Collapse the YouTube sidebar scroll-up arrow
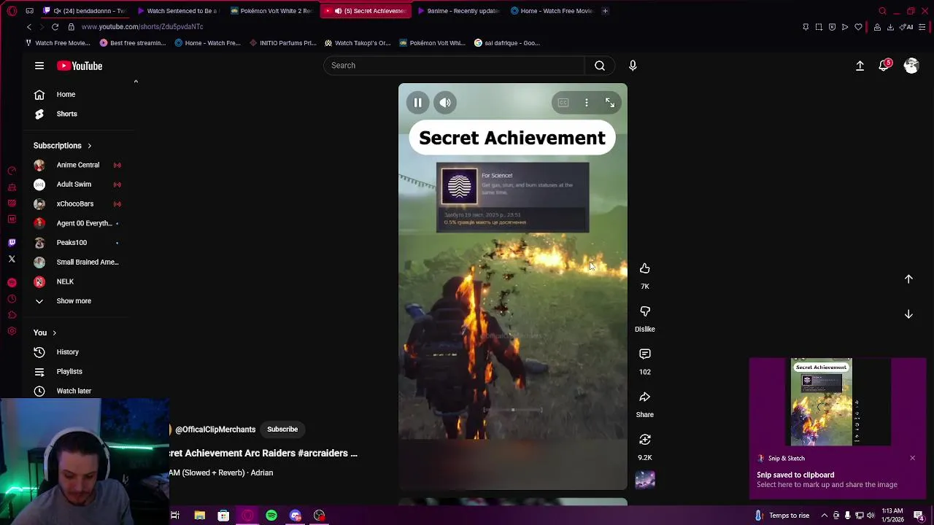Image resolution: width=934 pixels, height=525 pixels. 136,82
